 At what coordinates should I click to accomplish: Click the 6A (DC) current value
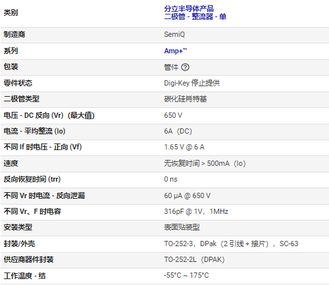click(178, 131)
